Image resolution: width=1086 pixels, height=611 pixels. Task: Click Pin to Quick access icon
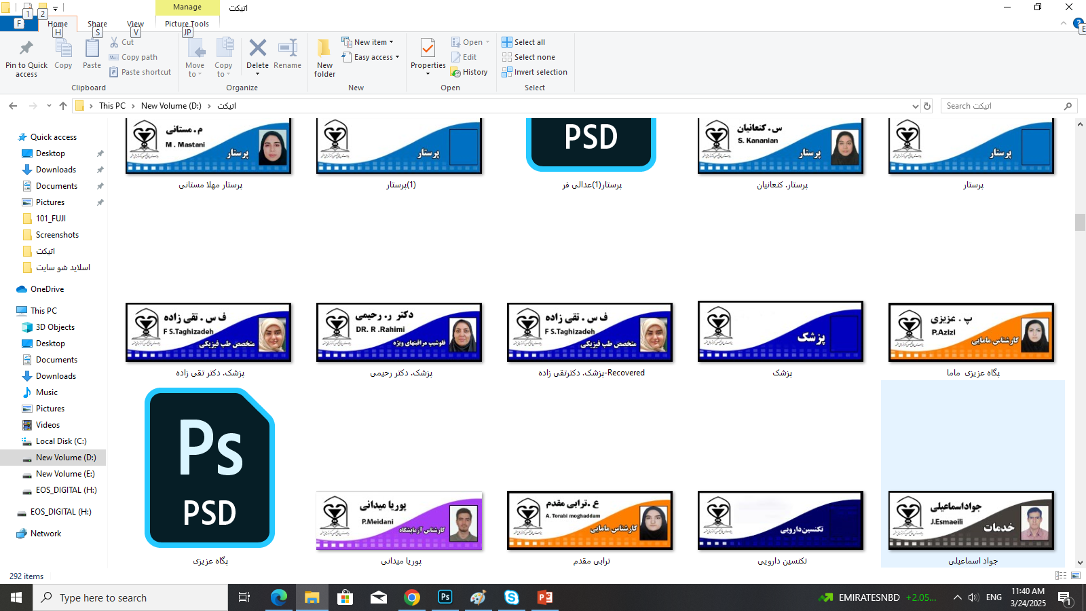26,49
